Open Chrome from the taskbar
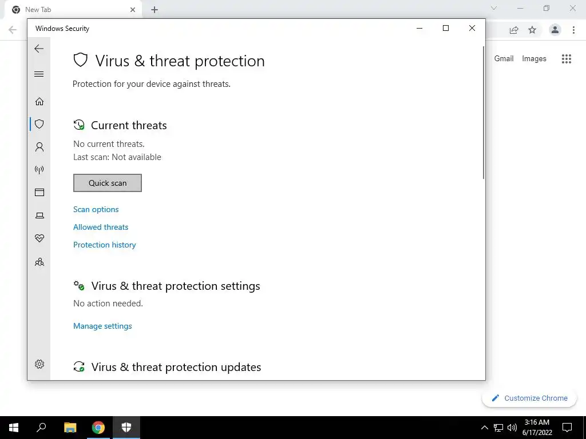Viewport: 586px width, 439px height. tap(98, 428)
